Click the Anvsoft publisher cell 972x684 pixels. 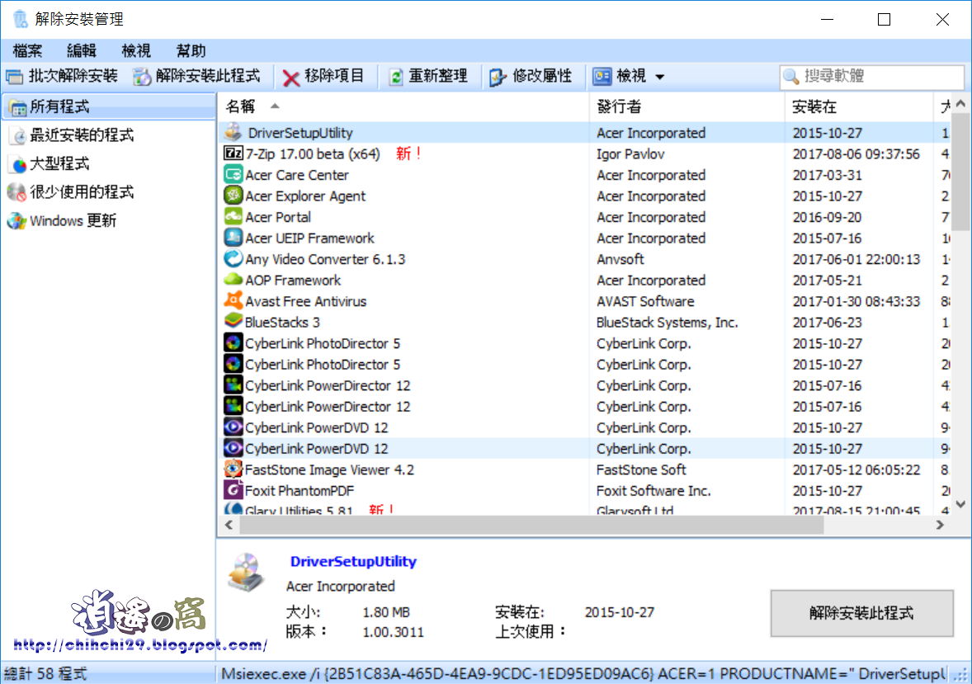[x=620, y=259]
